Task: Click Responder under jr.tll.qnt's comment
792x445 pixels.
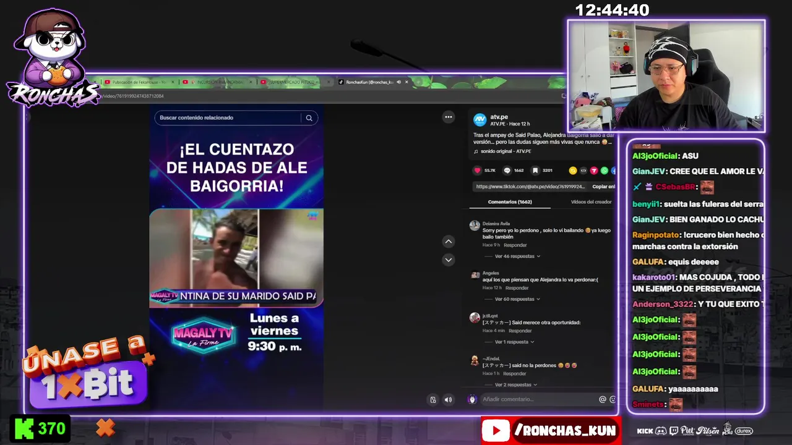Action: 520,331
